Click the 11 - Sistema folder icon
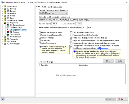This screenshot has height=104, width=129. (5, 41)
